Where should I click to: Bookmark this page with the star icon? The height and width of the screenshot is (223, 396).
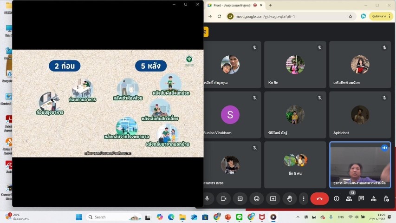tap(351, 16)
